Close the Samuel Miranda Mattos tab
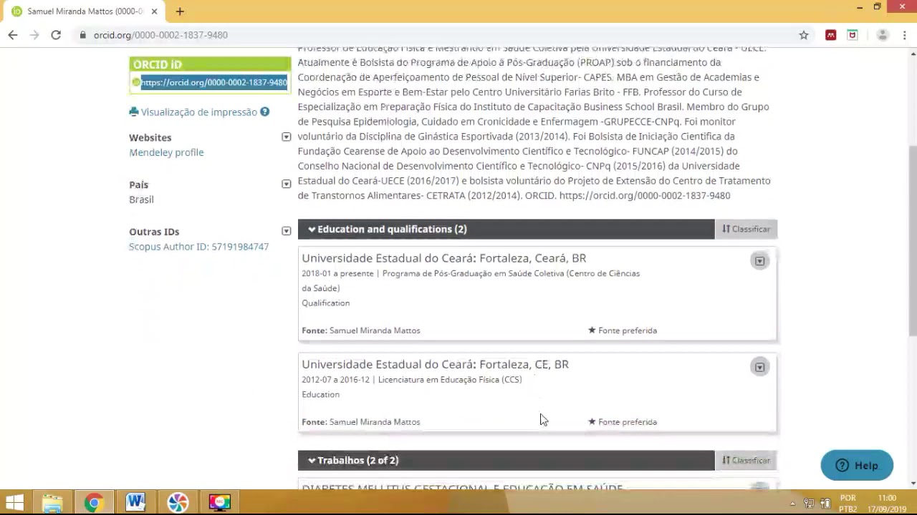 [x=154, y=11]
